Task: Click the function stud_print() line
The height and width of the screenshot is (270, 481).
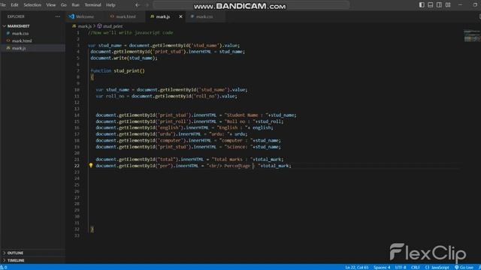Action: click(x=117, y=70)
